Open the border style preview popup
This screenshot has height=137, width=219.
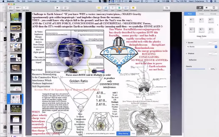click(212, 42)
